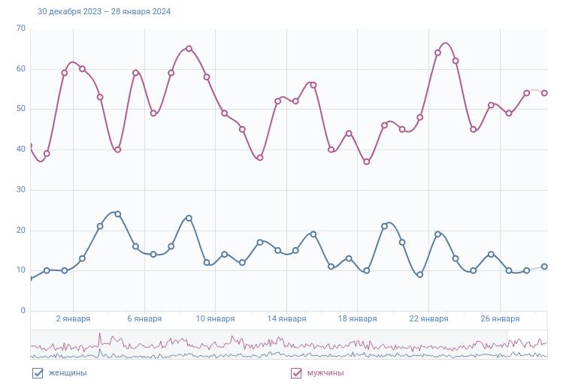Click the first women's point at left edge
This screenshot has height=389, width=563.
(x=30, y=279)
